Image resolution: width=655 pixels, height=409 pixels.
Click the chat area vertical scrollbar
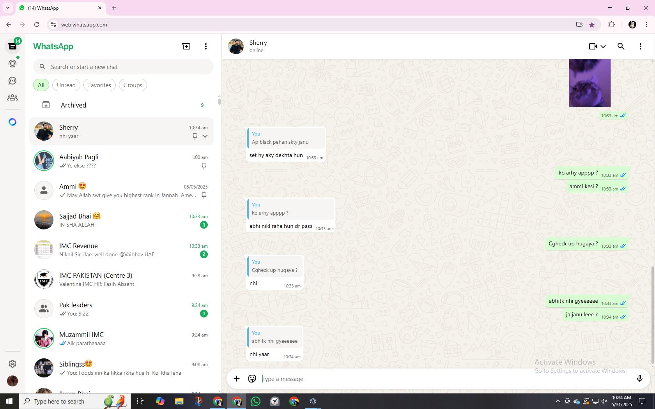[x=653, y=316]
